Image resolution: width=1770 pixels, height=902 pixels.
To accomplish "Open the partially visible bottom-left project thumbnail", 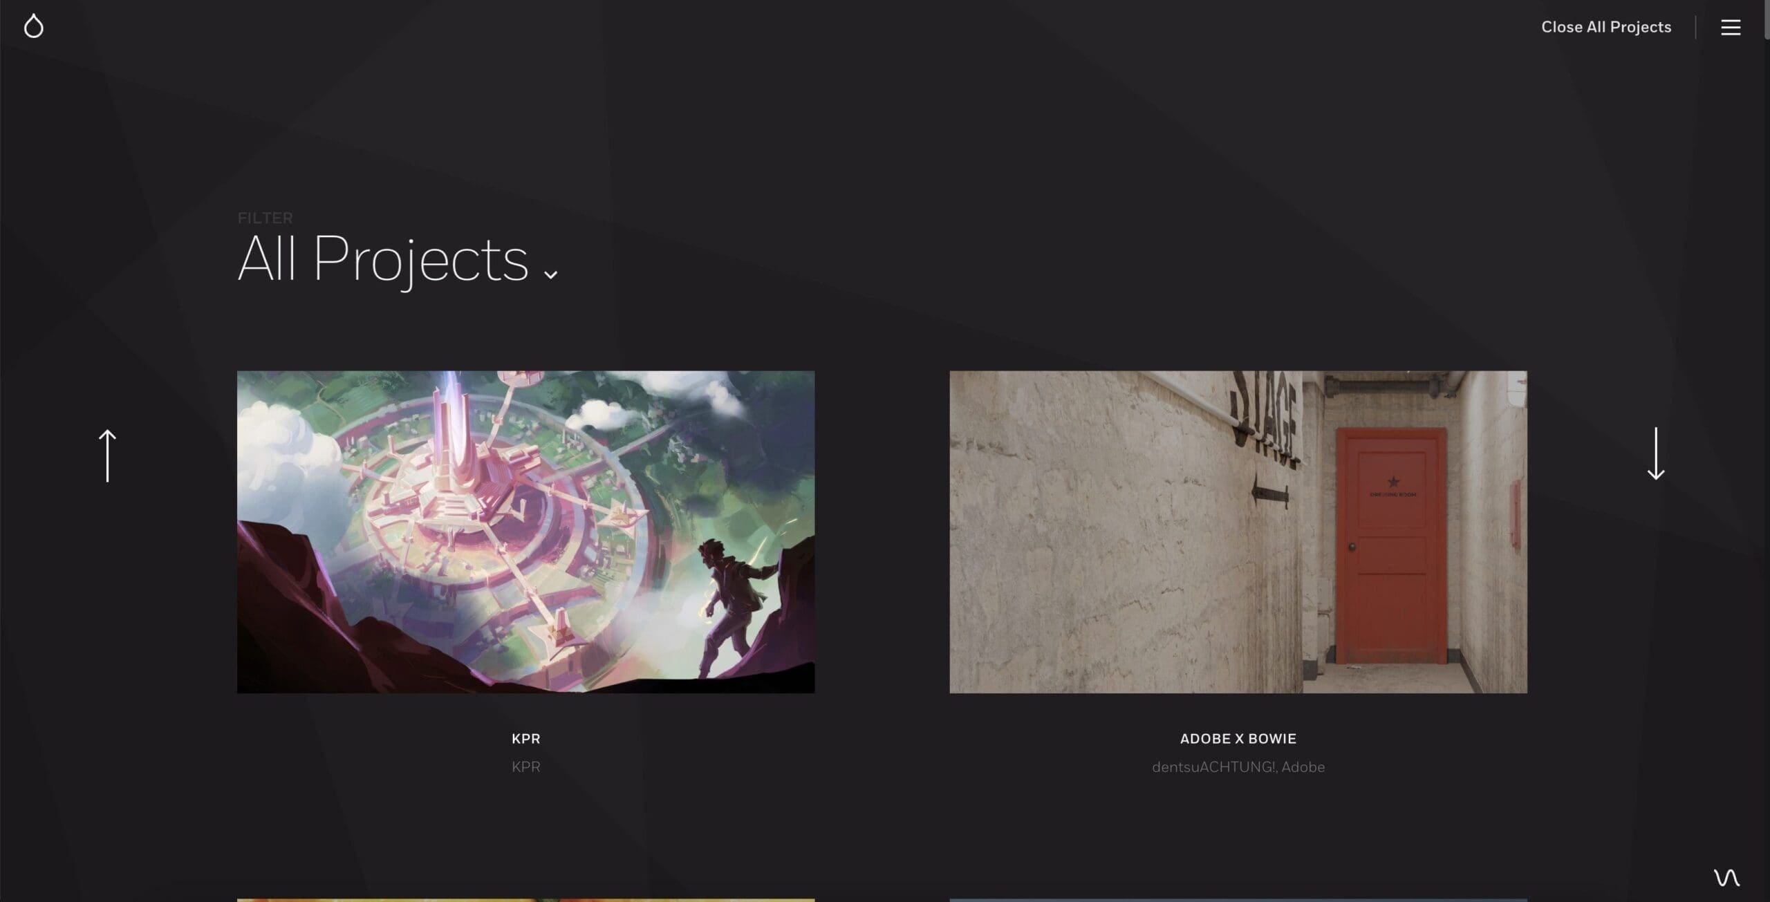I will [x=525, y=900].
